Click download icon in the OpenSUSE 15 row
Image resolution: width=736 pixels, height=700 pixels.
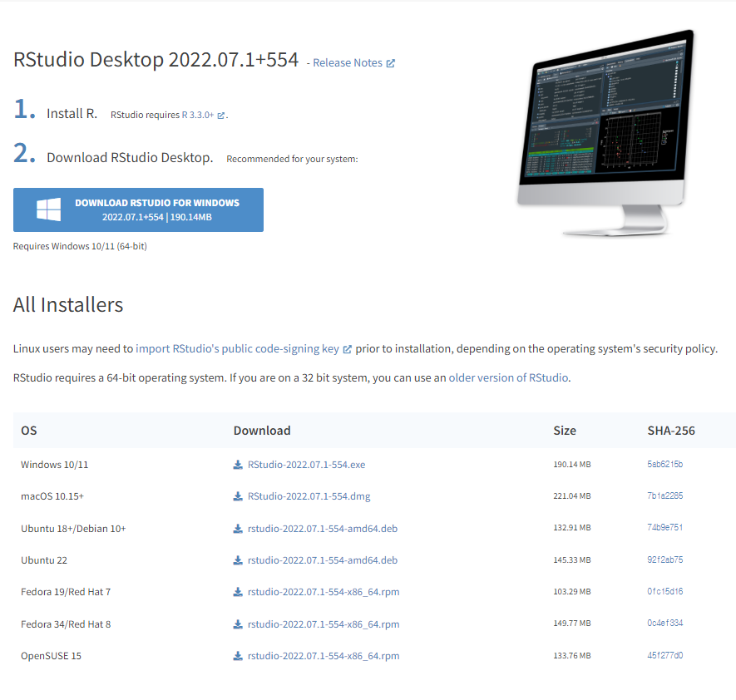point(238,656)
